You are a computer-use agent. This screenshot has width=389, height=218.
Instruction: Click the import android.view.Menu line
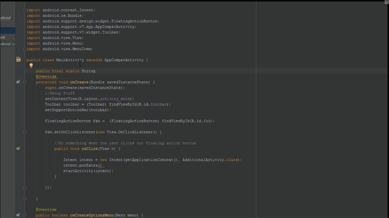[55, 44]
